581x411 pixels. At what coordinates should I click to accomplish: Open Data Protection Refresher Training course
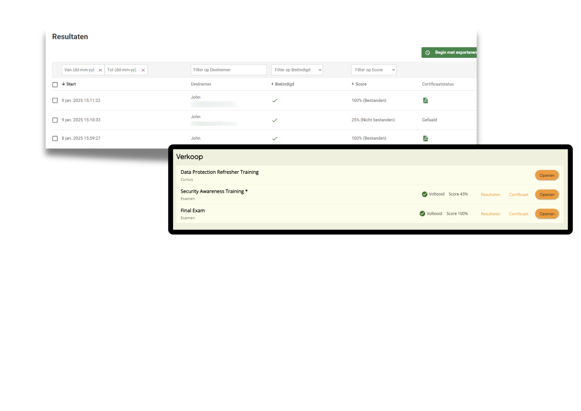[547, 175]
